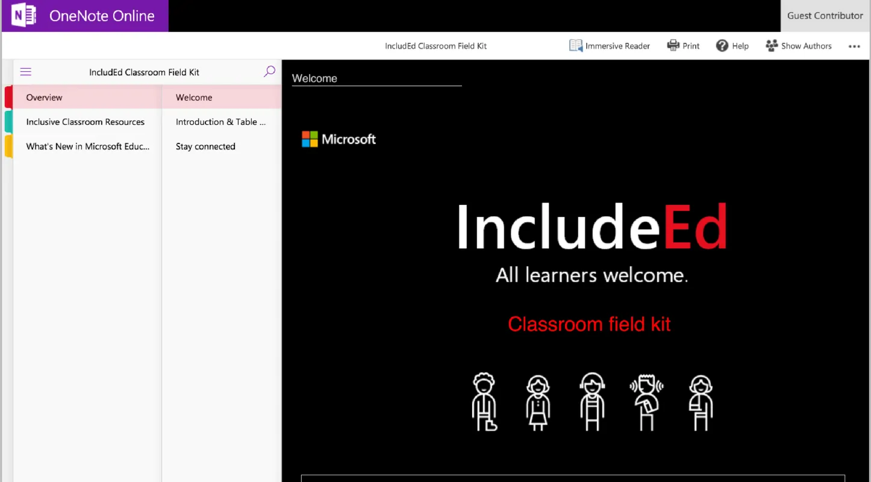Click the search magnifier icon
This screenshot has width=871, height=482.
pos(269,71)
